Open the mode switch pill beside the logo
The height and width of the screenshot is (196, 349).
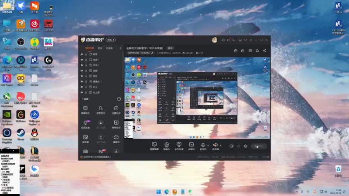(x=111, y=40)
